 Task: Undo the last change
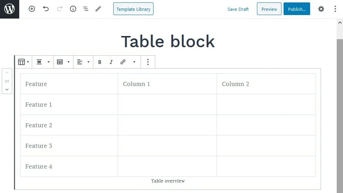click(46, 9)
